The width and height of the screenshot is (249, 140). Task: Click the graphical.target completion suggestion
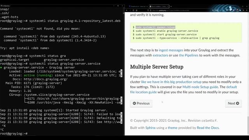(x=15, y=60)
